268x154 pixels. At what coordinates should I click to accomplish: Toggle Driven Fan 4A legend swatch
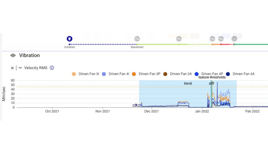(x=228, y=74)
